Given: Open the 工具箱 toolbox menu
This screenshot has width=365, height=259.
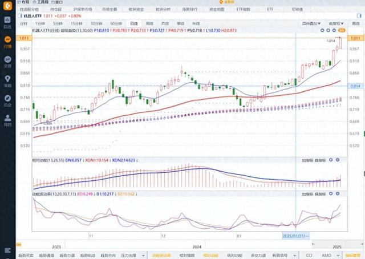Looking at the screenshot, I should [x=40, y=2].
